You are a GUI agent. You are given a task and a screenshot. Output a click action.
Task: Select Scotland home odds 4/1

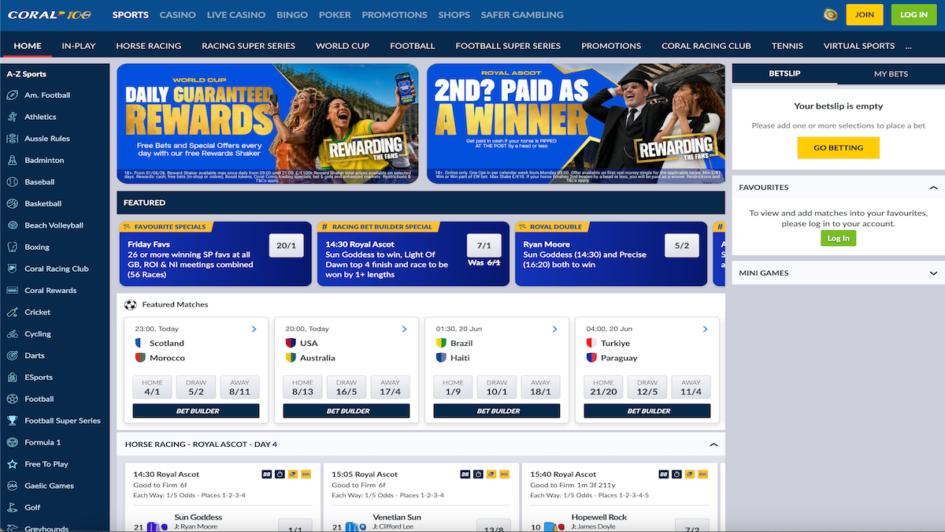coord(152,387)
